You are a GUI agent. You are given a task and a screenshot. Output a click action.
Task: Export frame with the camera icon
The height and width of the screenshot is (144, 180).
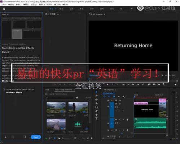tap(159, 84)
